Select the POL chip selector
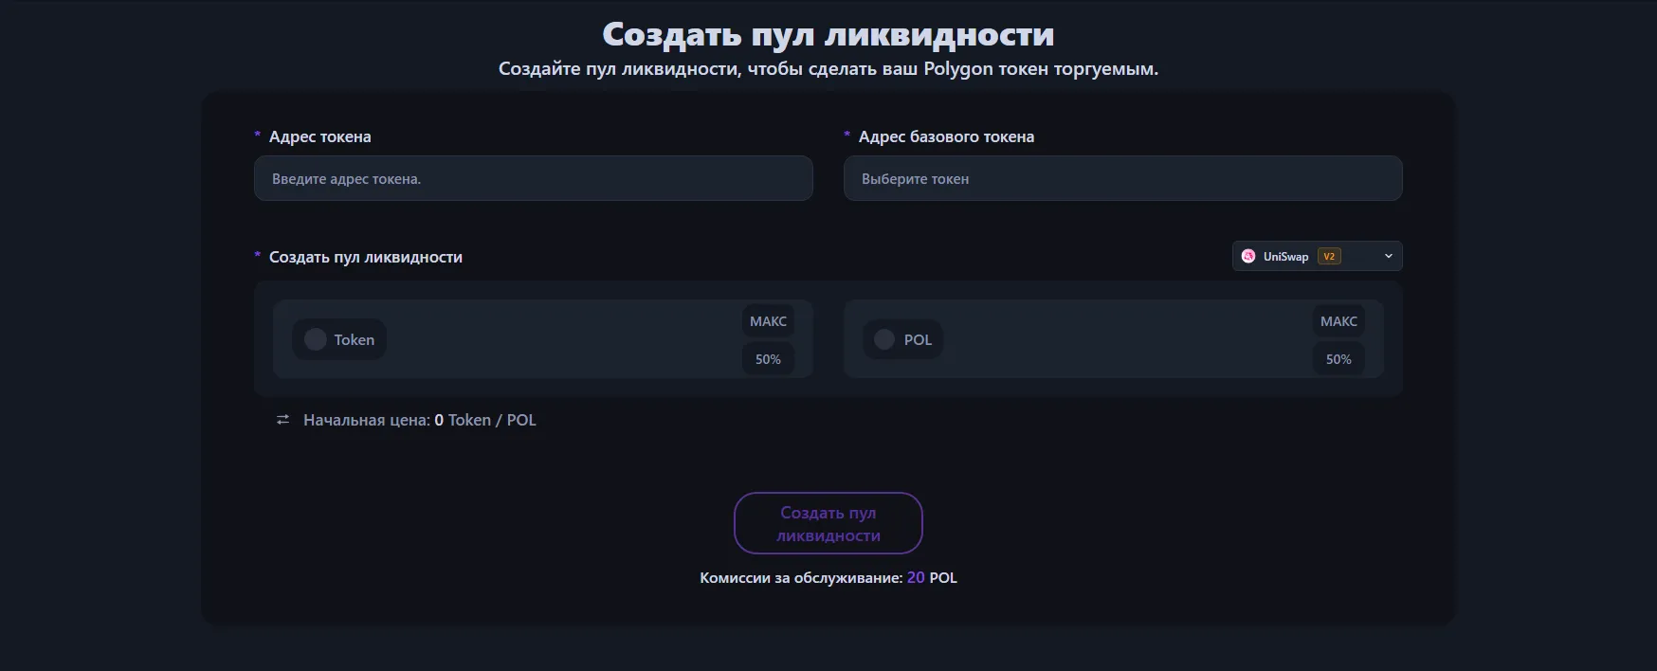1657x671 pixels. tap(903, 339)
